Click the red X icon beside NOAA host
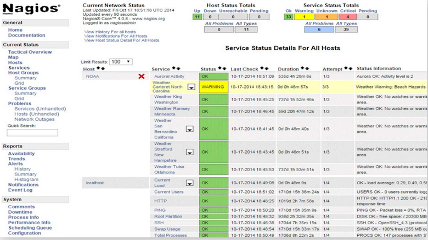The width and height of the screenshot is (428, 240). [142, 77]
